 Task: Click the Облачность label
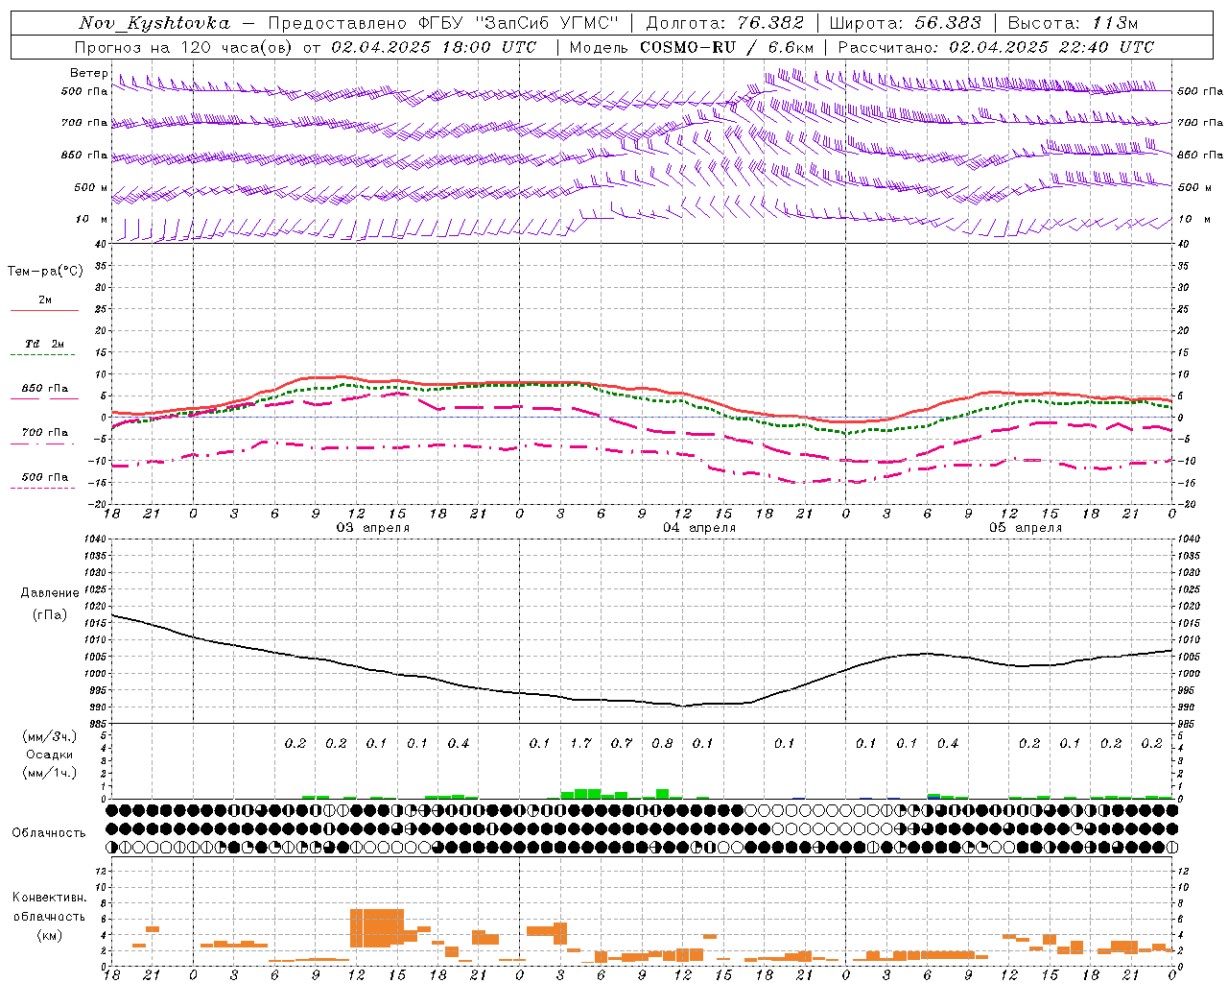[49, 833]
